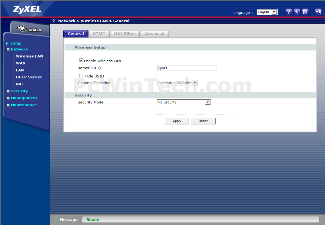The image size is (325, 225).
Task: Collapse the Network tree node
Action: pos(8,49)
